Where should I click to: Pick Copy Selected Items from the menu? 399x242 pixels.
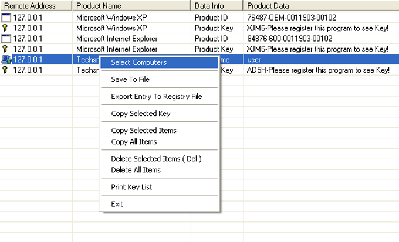click(159, 131)
